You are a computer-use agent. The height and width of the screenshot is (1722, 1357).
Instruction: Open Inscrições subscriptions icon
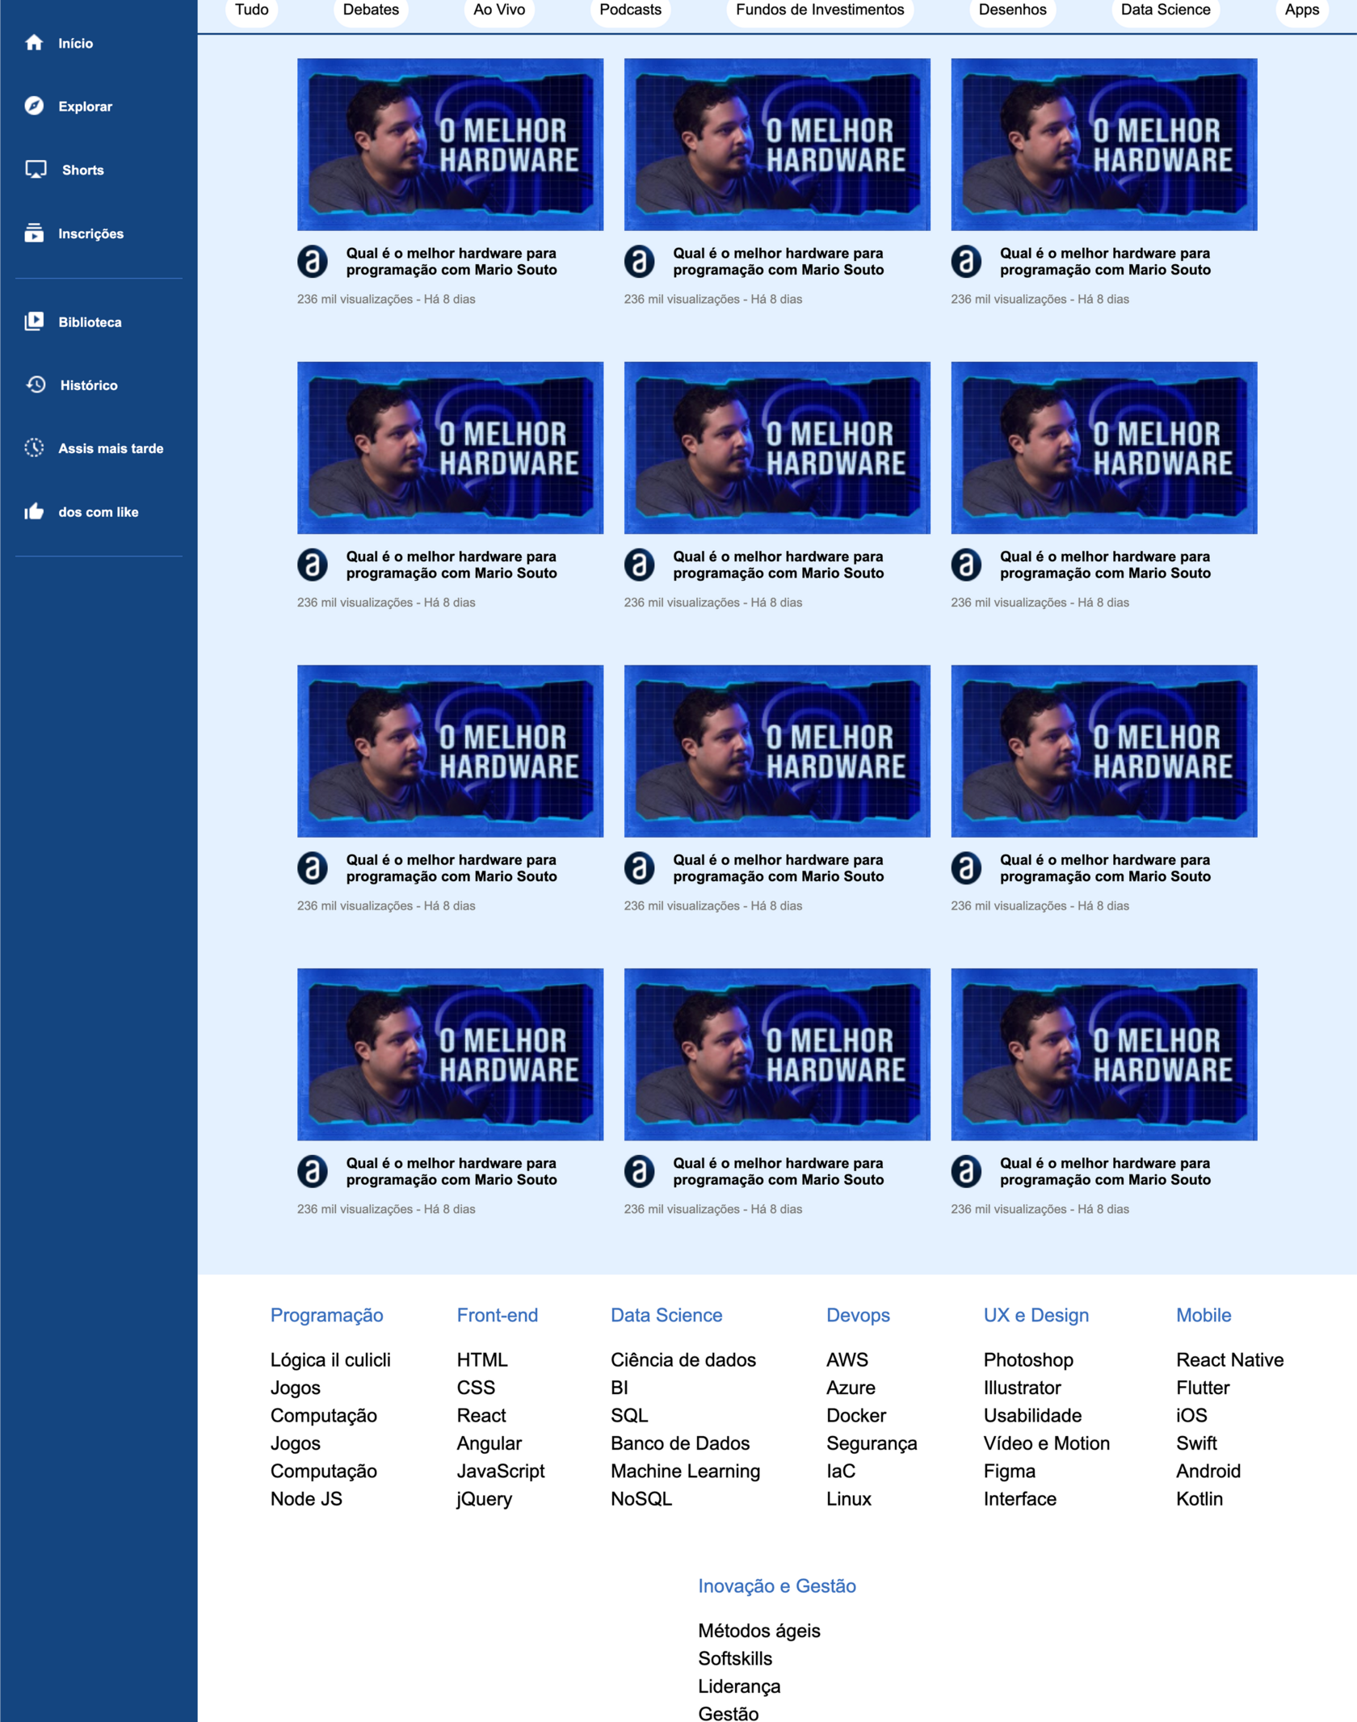point(34,233)
